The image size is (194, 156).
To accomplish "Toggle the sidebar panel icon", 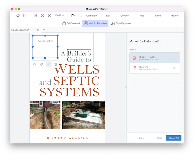I will point(25,16).
